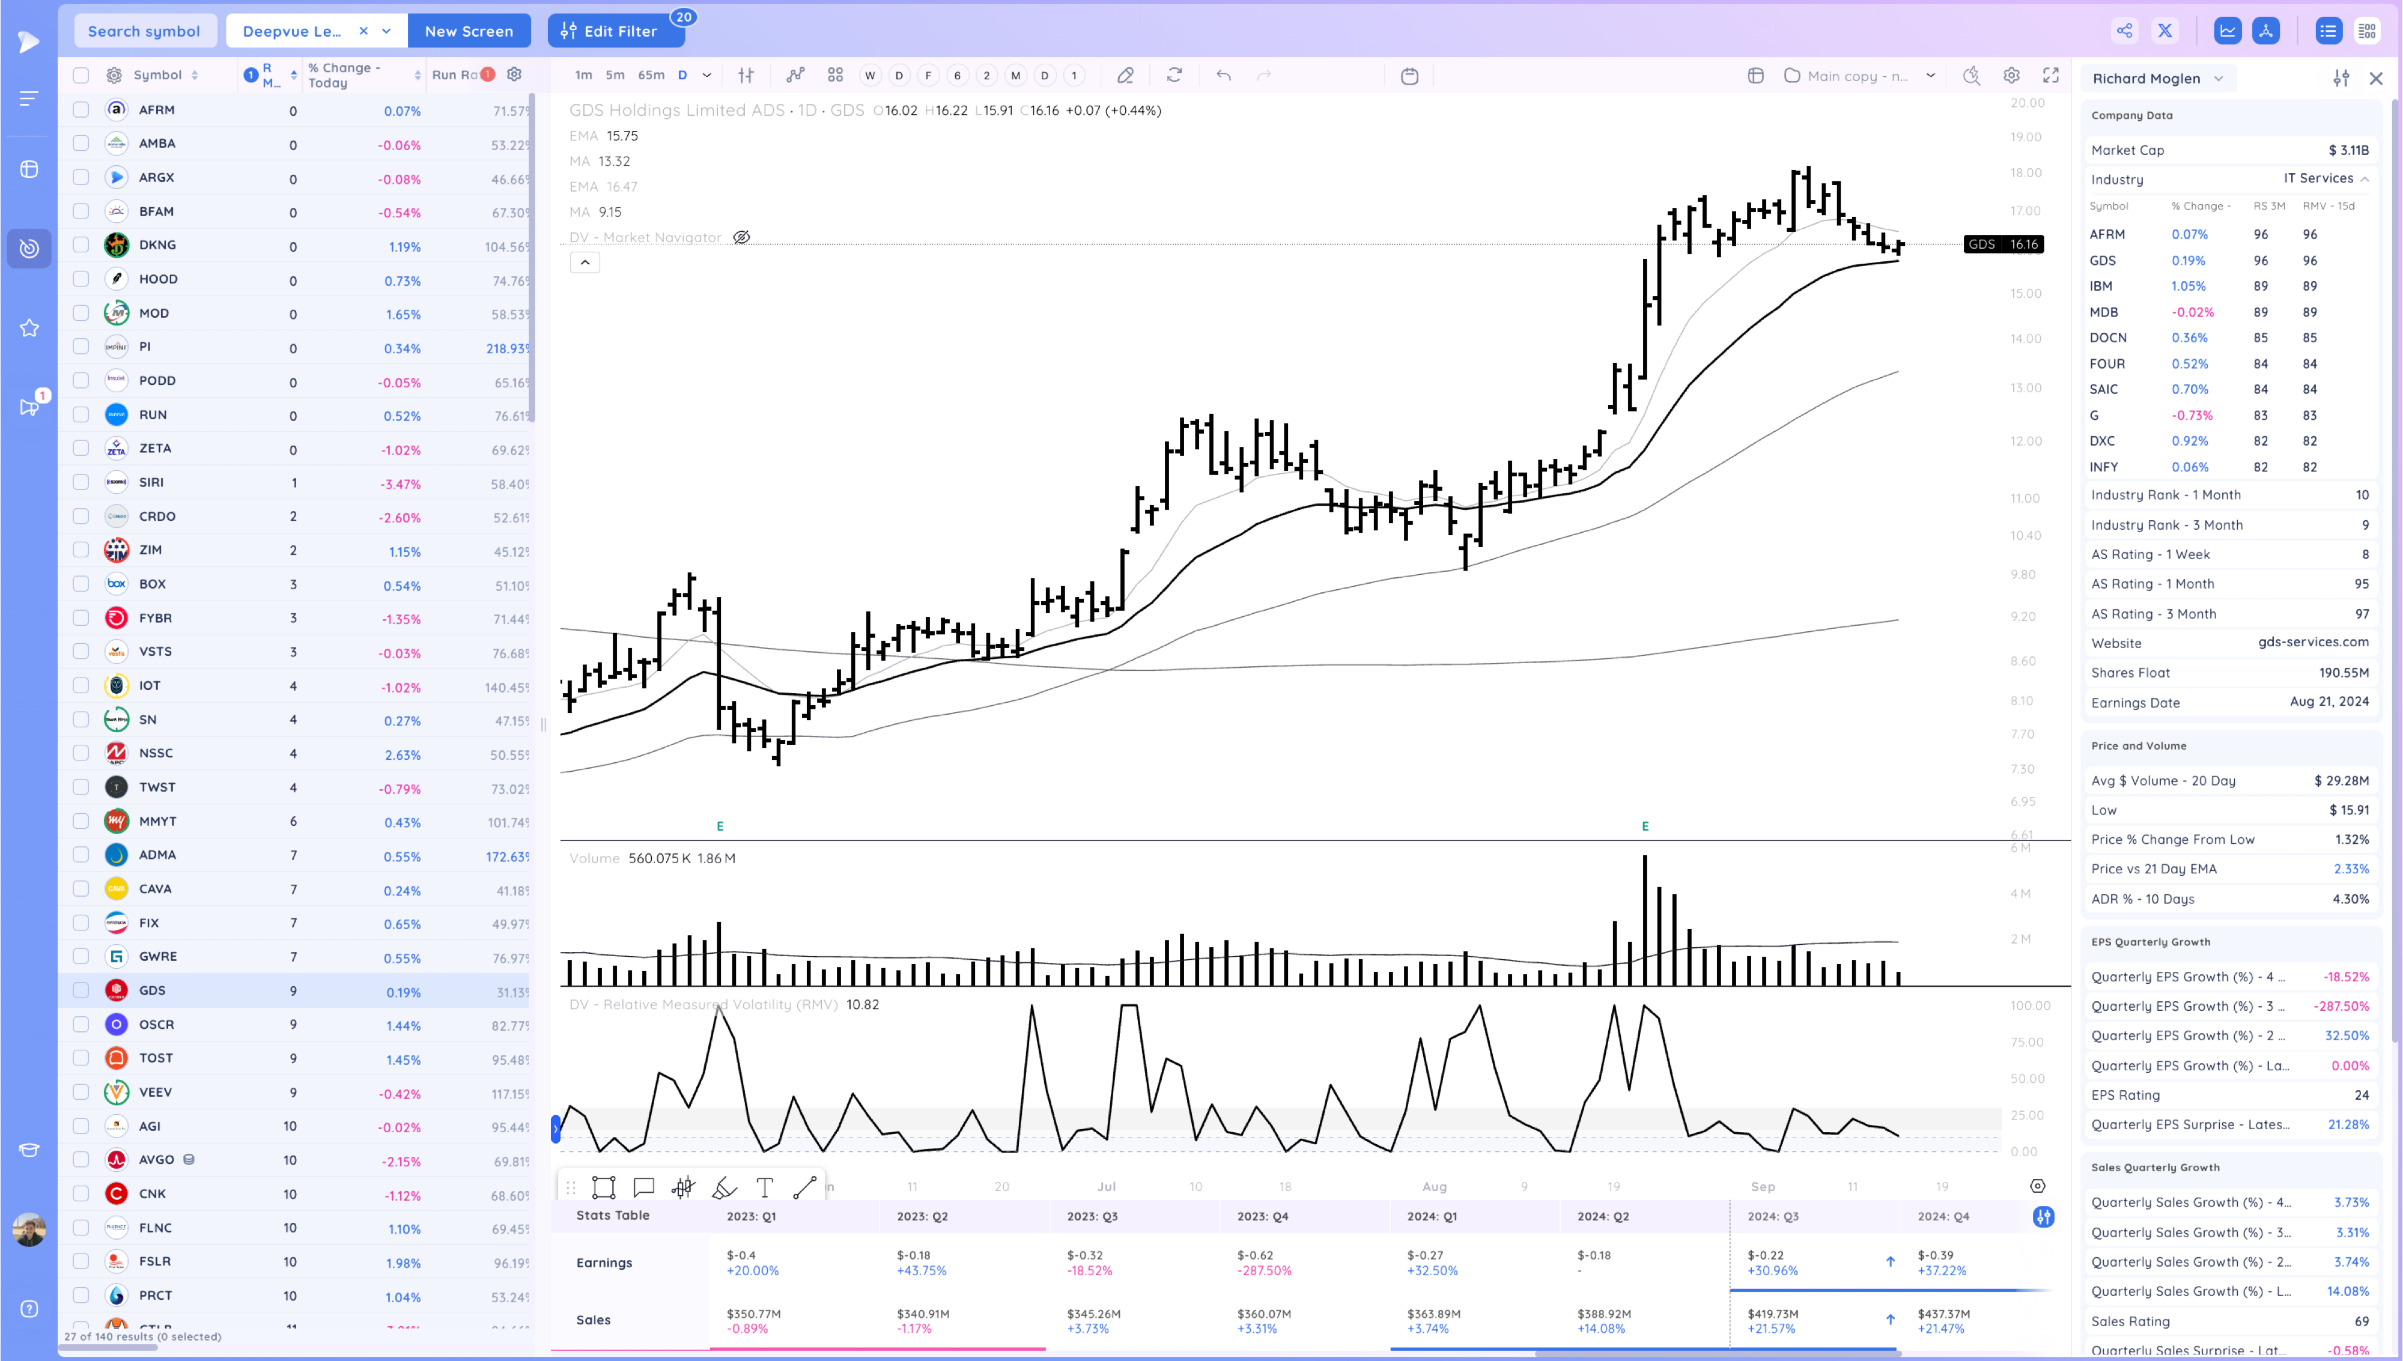2403x1361 pixels.
Task: Open the Edit Filter button
Action: pyautogui.click(x=609, y=31)
